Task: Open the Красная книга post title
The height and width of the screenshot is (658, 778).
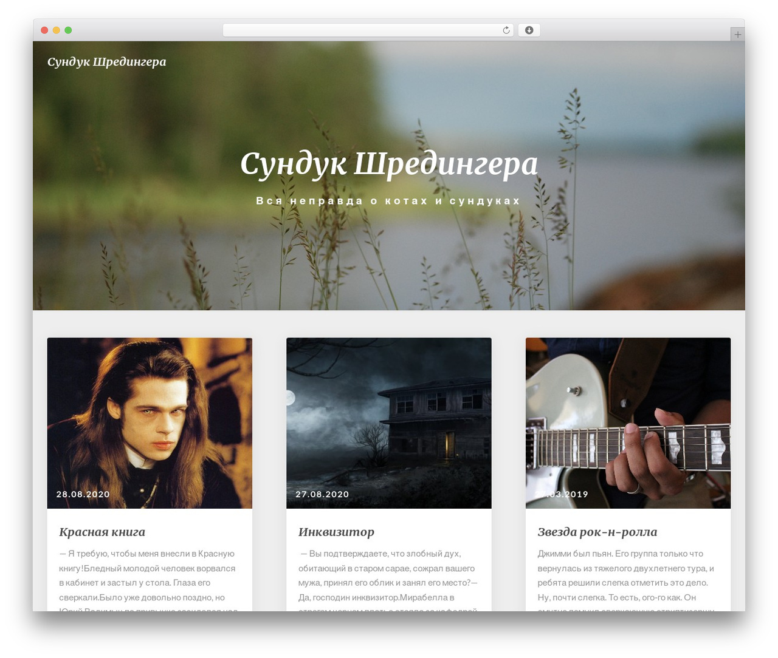Action: 102,532
